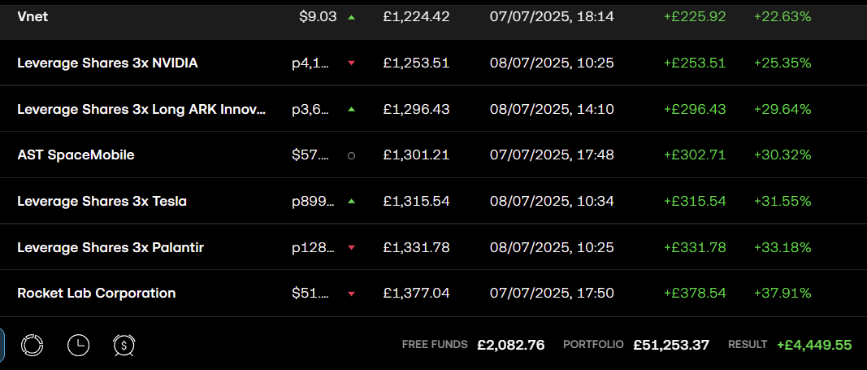867x370 pixels.
Task: Open the price alerts alarm icon
Action: pos(124,345)
